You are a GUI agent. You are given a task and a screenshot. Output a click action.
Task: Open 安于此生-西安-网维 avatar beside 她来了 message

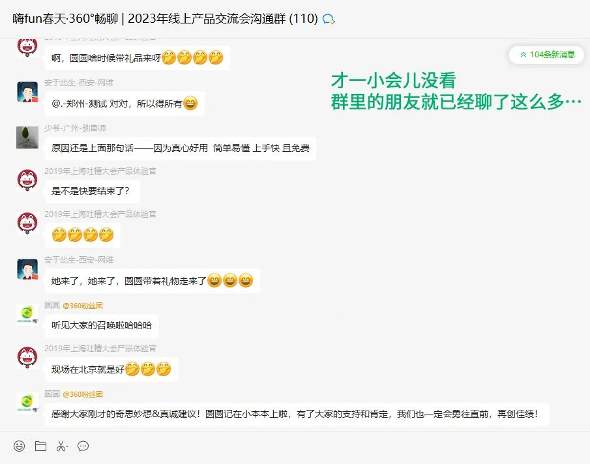[x=27, y=269]
